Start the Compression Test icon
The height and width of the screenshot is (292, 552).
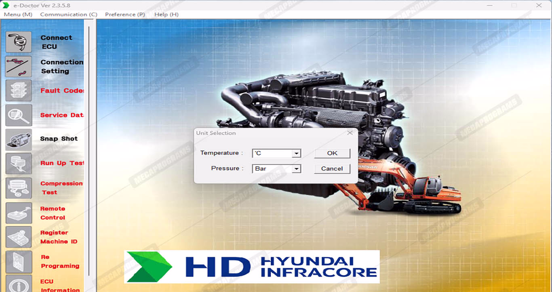tap(19, 188)
